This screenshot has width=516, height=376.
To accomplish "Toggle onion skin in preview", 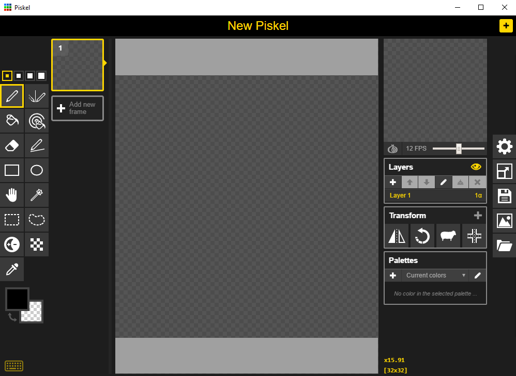I will (x=392, y=149).
